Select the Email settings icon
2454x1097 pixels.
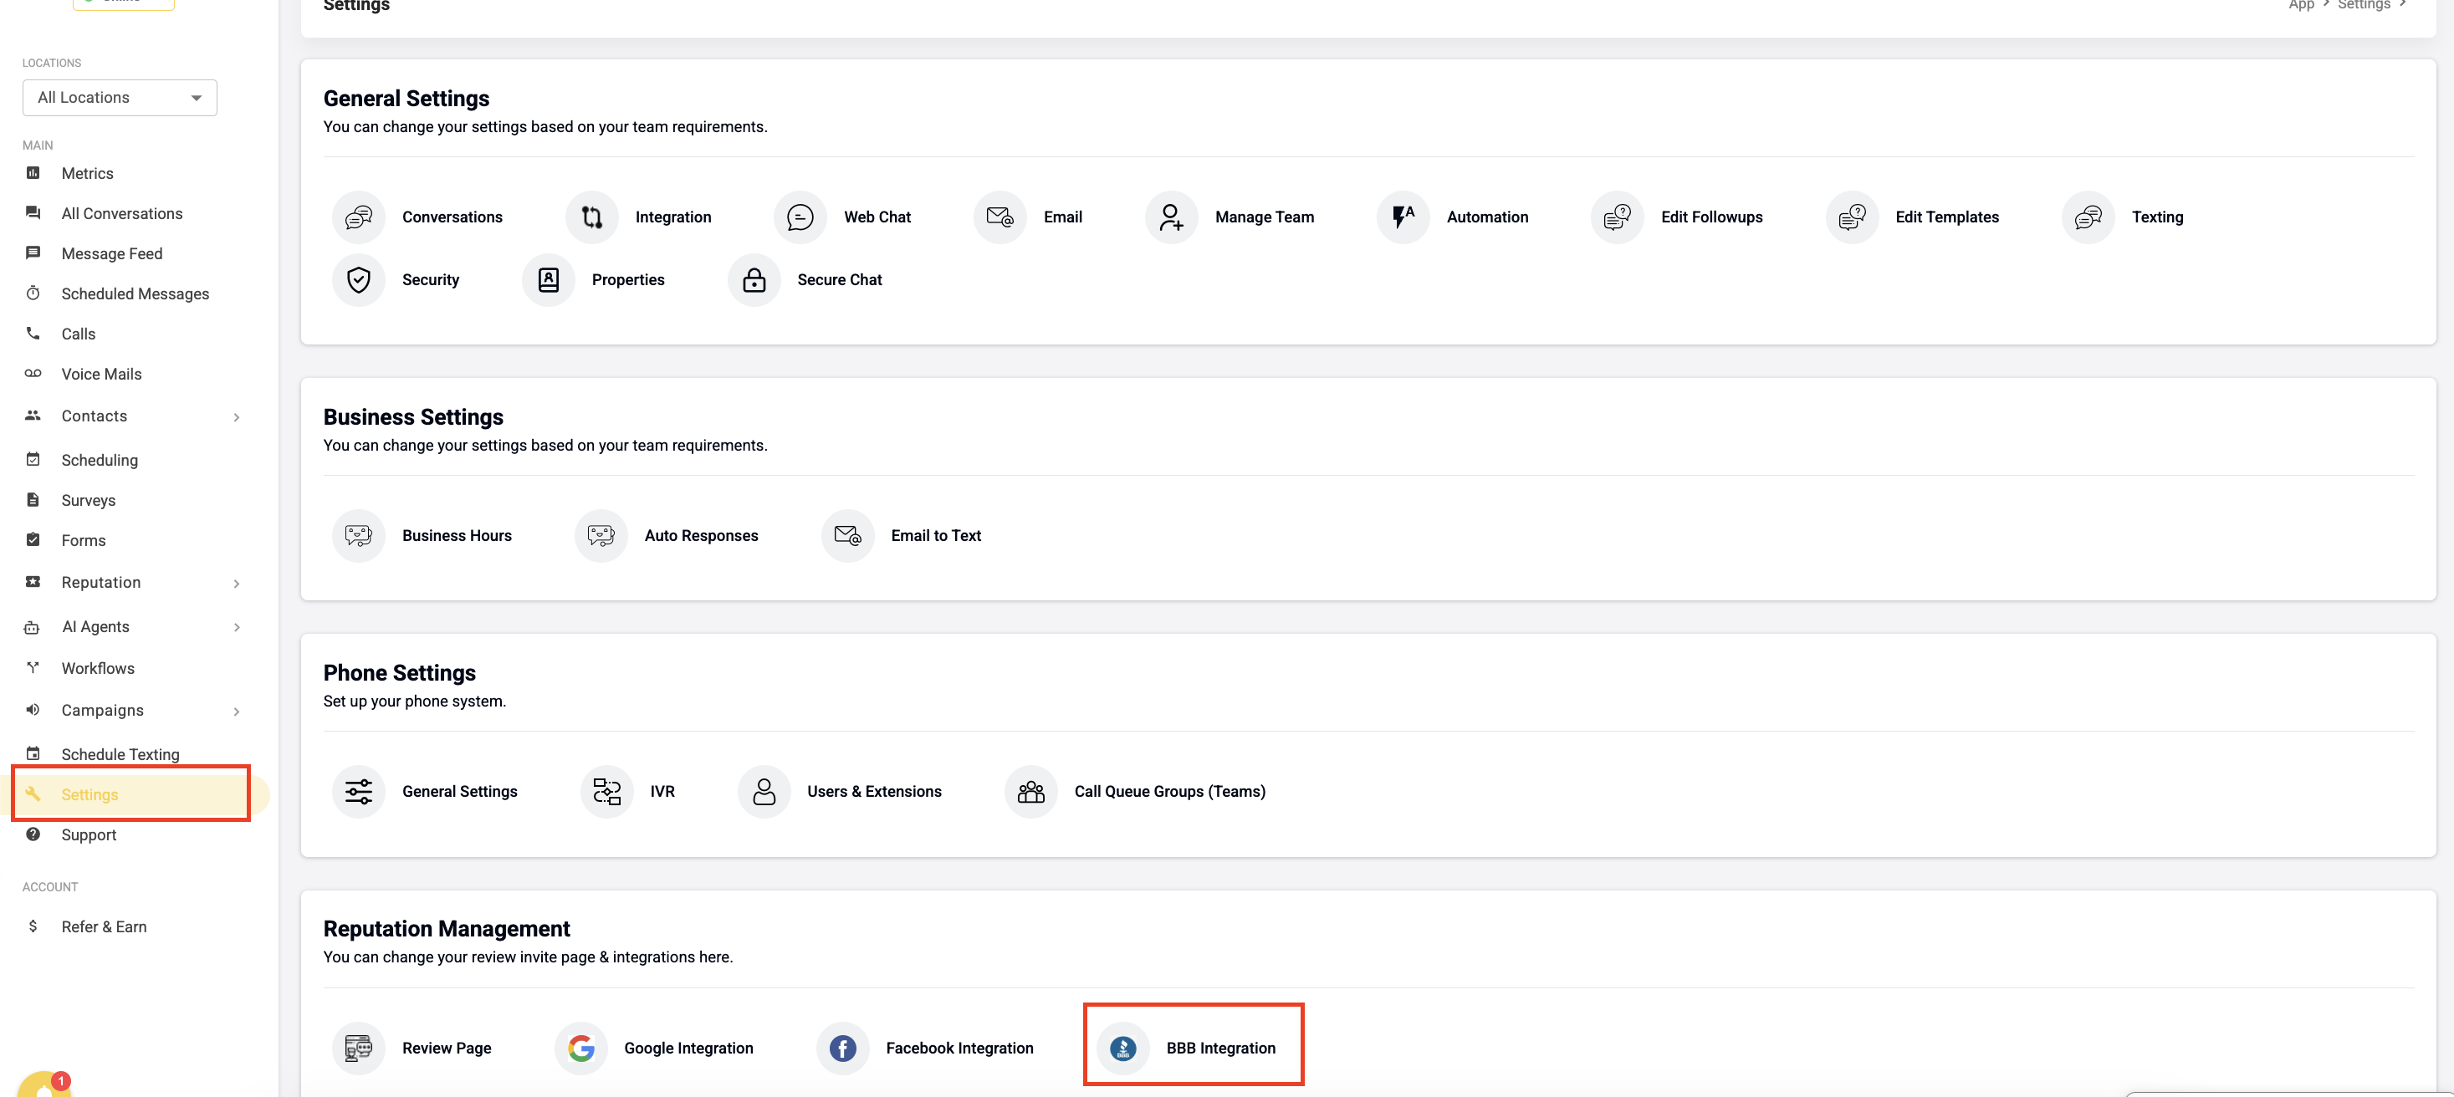click(x=999, y=217)
